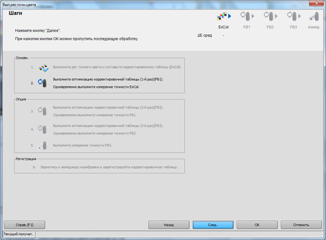Click the Регистрация group label
Viewport: 326px width, 240px height.
[x=26, y=159]
